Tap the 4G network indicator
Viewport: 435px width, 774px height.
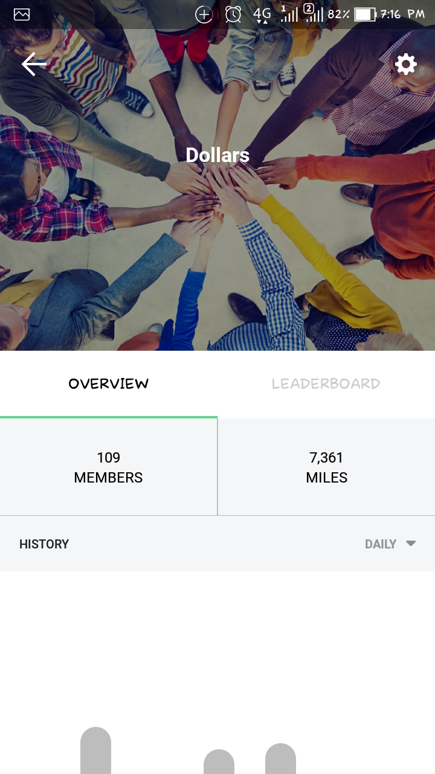(x=262, y=15)
